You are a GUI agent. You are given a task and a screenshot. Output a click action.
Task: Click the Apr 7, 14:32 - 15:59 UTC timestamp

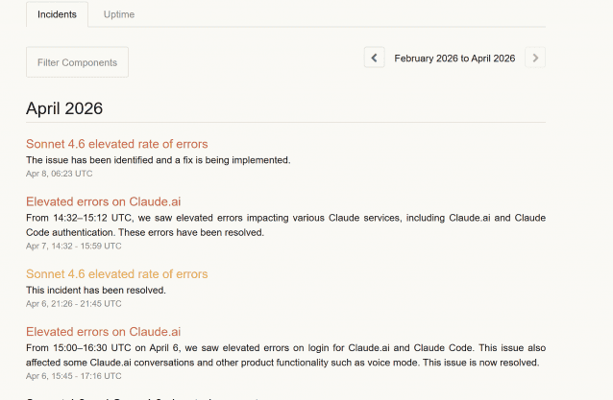[74, 247]
